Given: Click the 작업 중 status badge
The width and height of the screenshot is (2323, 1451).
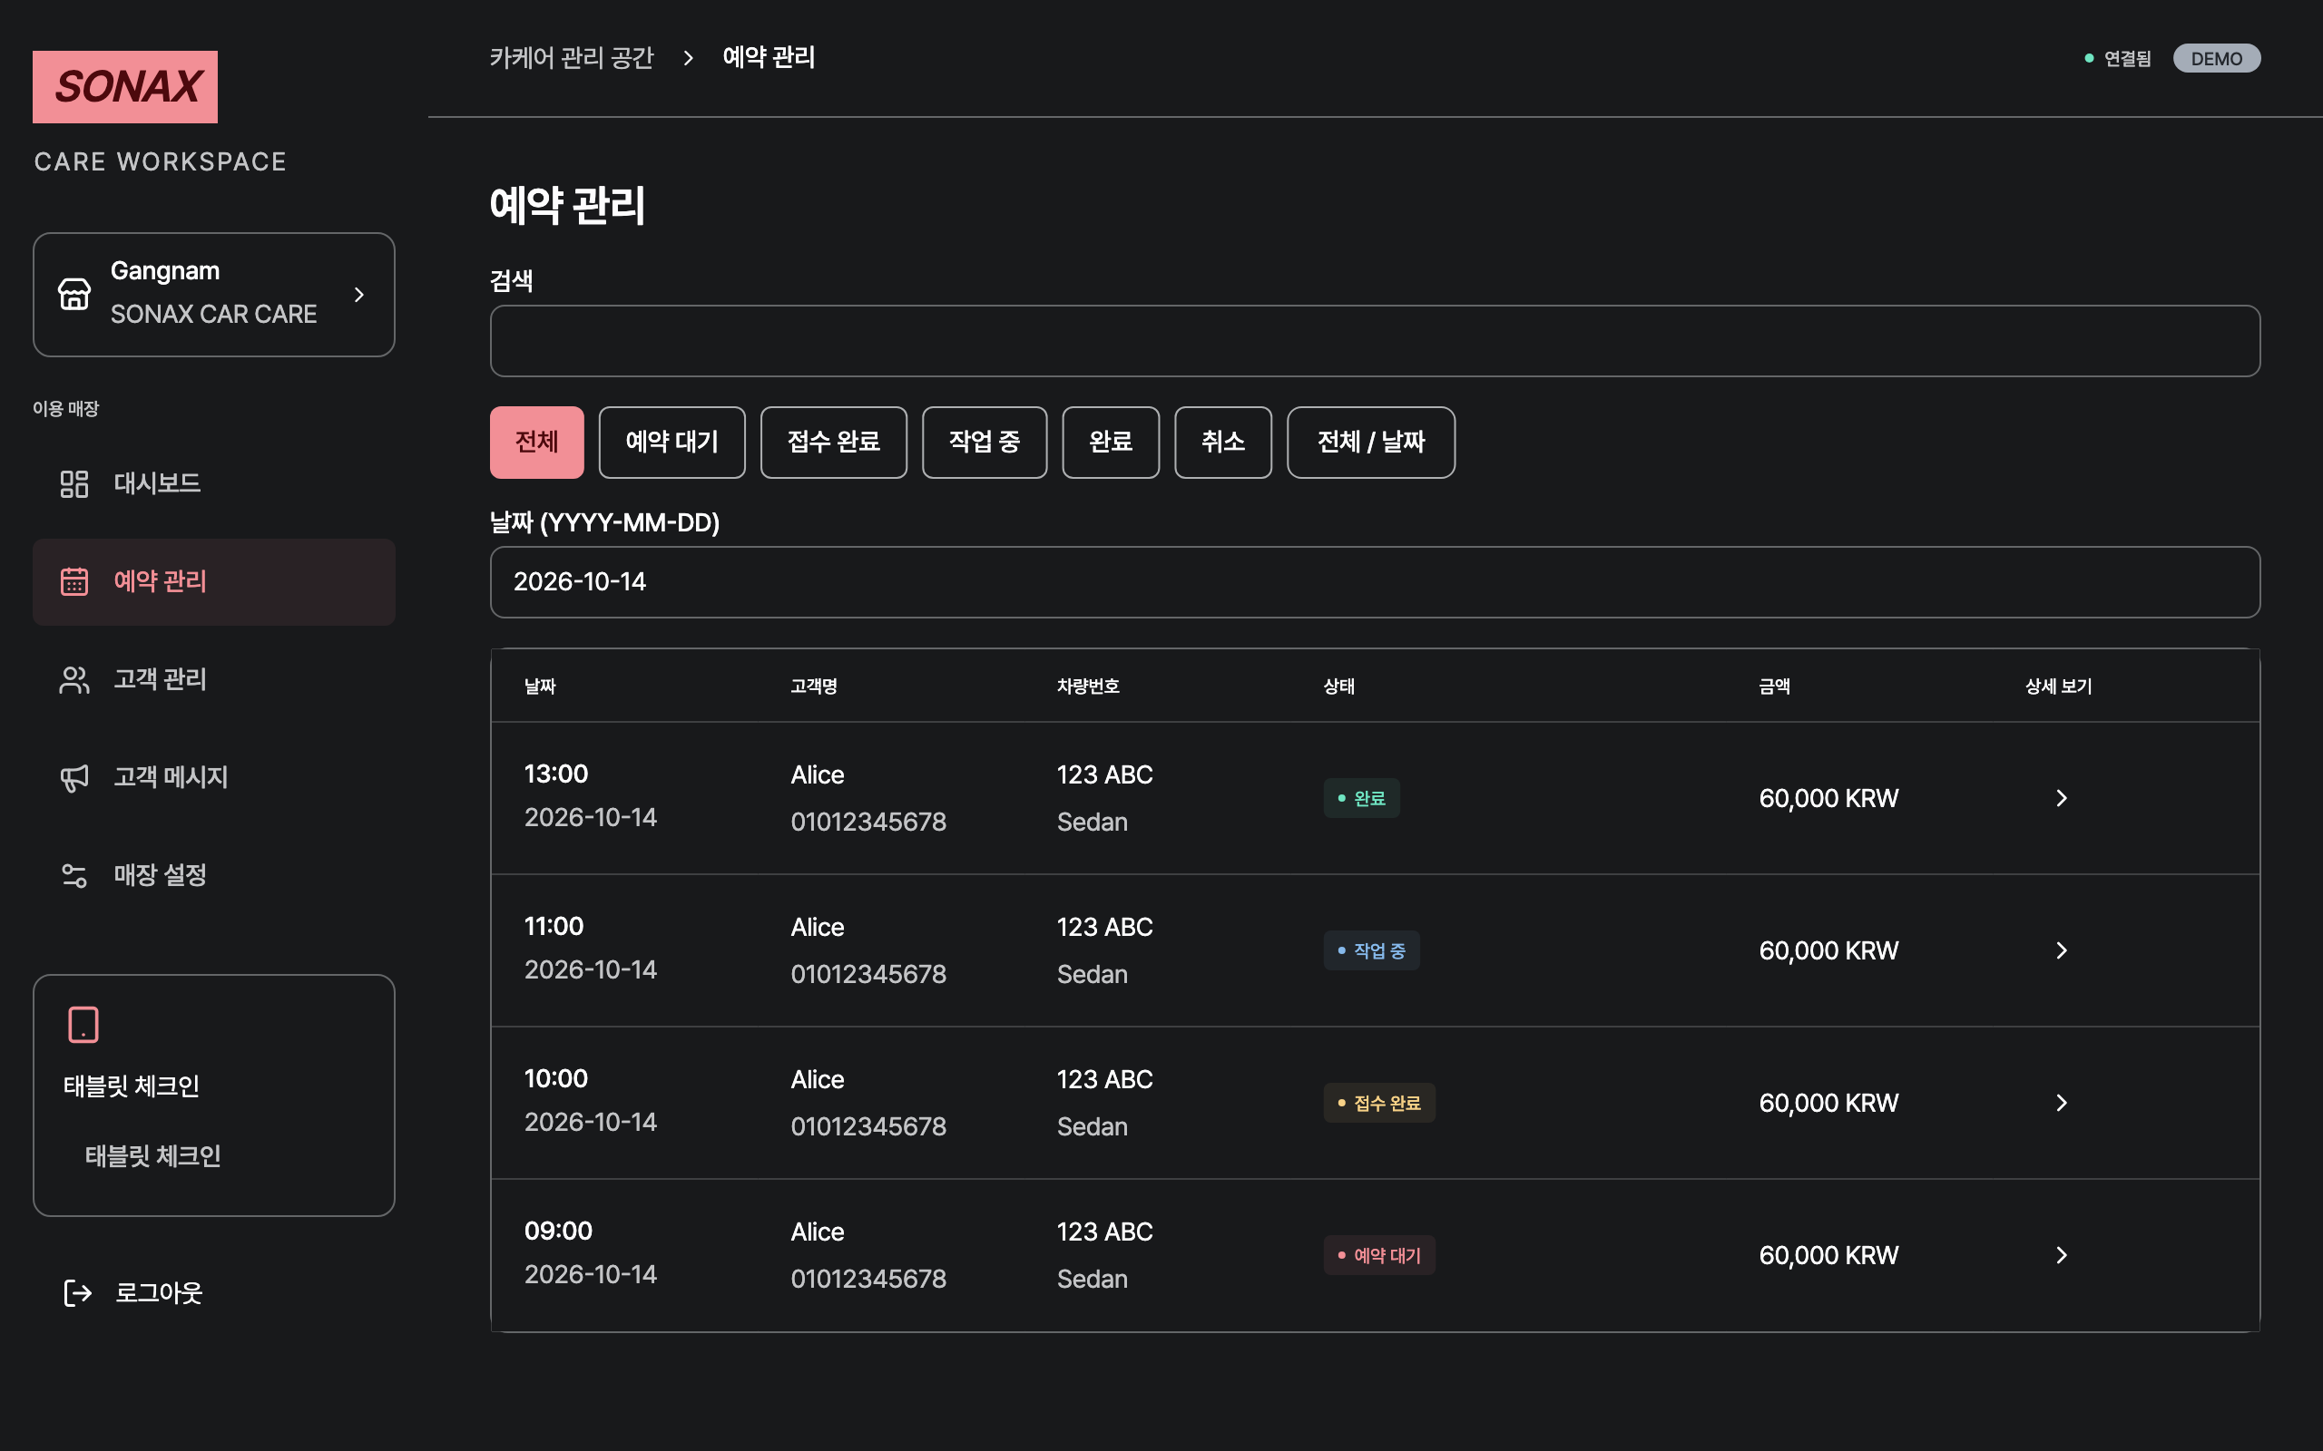Looking at the screenshot, I should 1371,951.
